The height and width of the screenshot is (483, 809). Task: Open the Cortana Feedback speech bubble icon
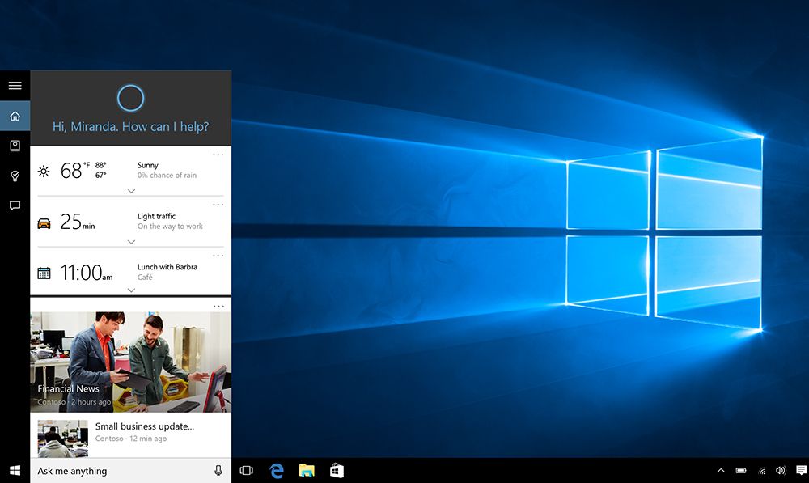pos(15,205)
